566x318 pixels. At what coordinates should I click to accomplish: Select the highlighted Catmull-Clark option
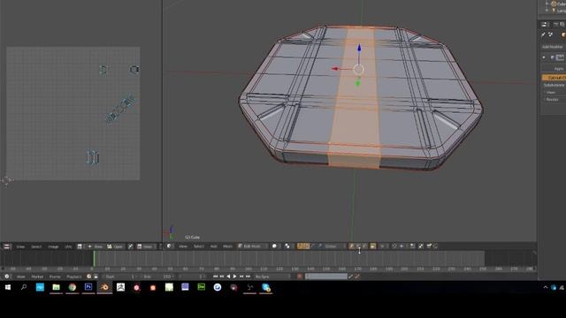(554, 78)
